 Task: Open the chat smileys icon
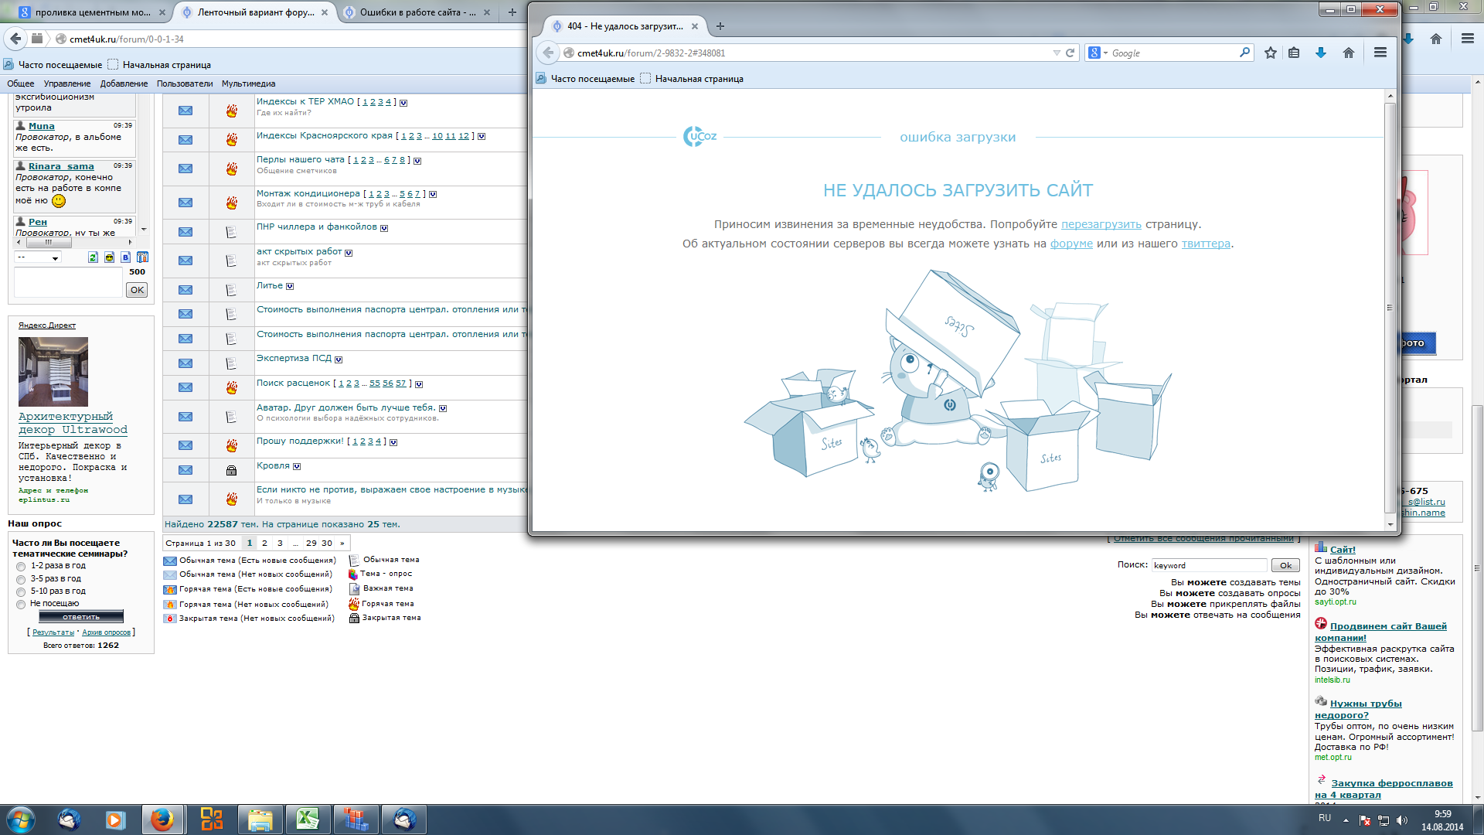coord(109,257)
